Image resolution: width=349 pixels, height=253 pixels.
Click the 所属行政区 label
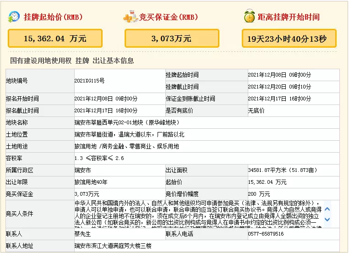pyautogui.click(x=19, y=170)
